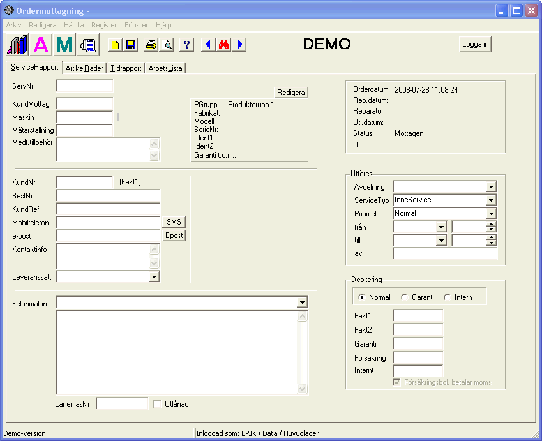Viewport: 542px width, 441px height.
Task: Go to next record with right arrow
Action: tap(239, 45)
